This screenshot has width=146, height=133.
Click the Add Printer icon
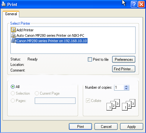pyautogui.click(x=14, y=30)
